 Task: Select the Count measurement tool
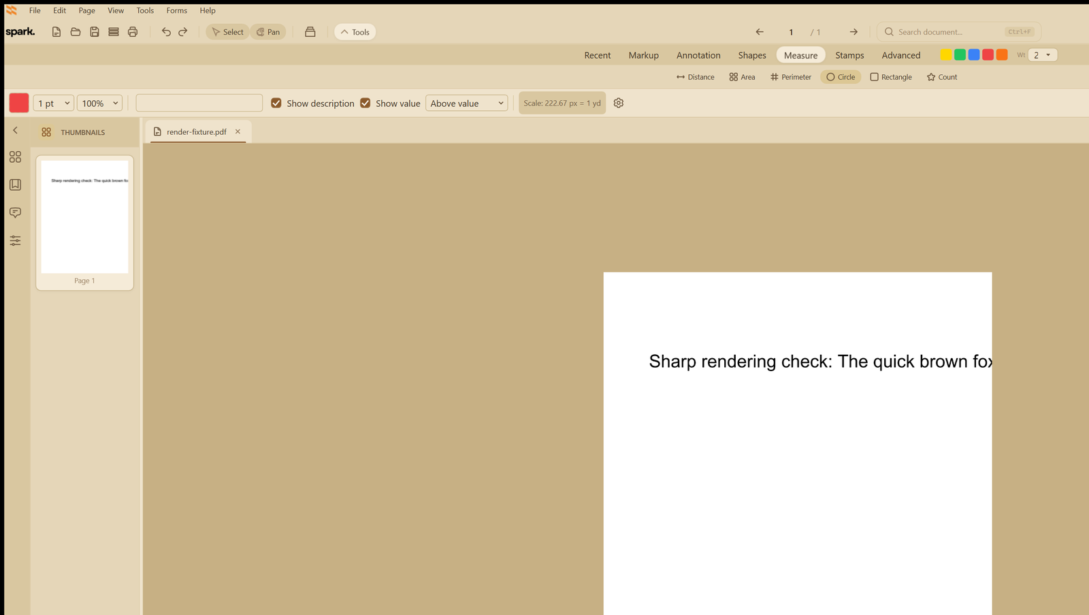click(x=942, y=77)
